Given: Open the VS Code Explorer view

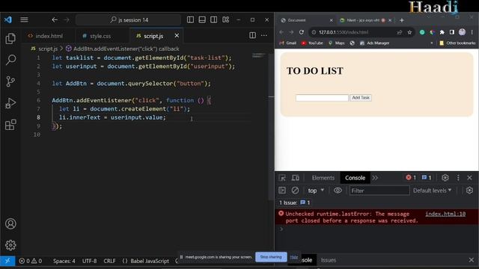Looking at the screenshot, I should tap(10, 38).
